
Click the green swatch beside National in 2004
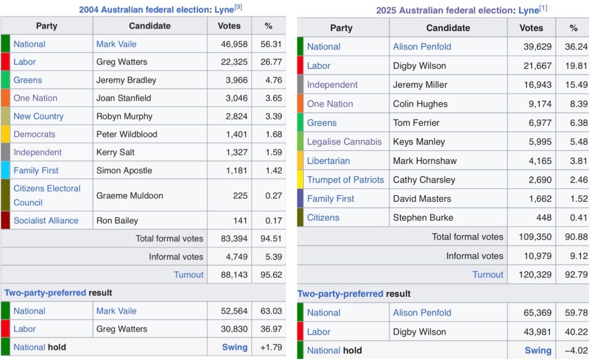click(x=5, y=44)
